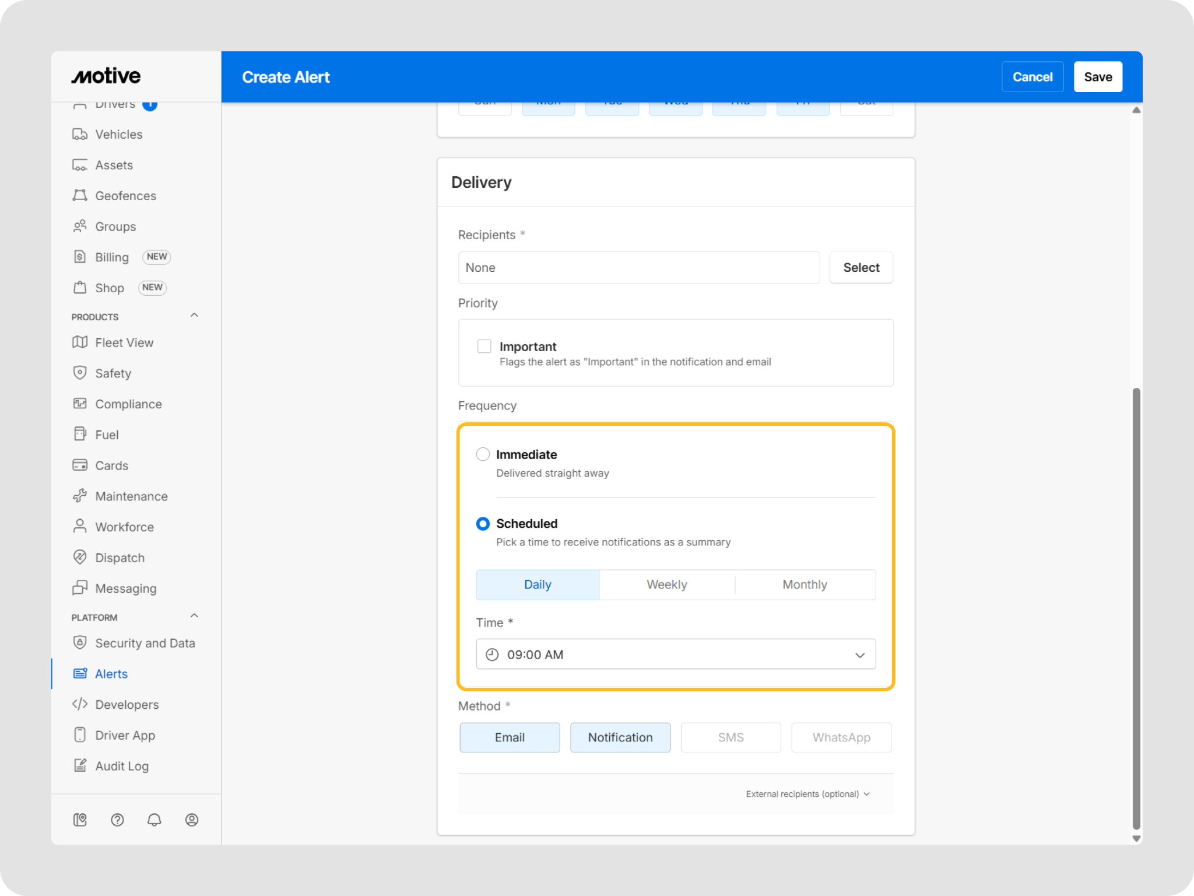Viewport: 1194px width, 896px height.
Task: Switch to the Weekly schedule tab
Action: click(x=666, y=584)
